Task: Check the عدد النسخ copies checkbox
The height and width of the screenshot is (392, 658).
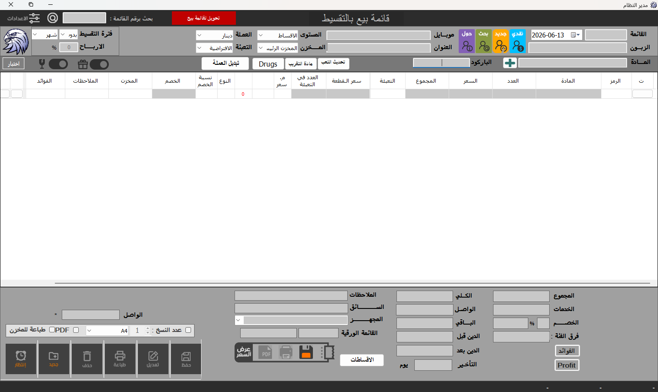Action: point(188,330)
